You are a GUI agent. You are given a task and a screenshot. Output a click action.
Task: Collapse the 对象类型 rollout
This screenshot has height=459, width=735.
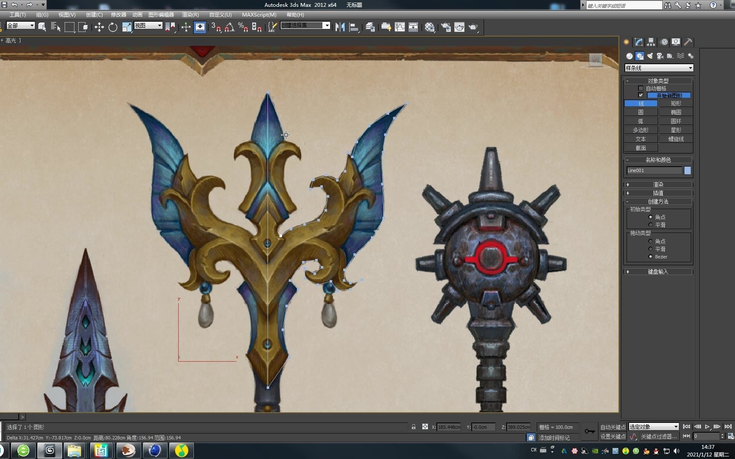(x=658, y=81)
